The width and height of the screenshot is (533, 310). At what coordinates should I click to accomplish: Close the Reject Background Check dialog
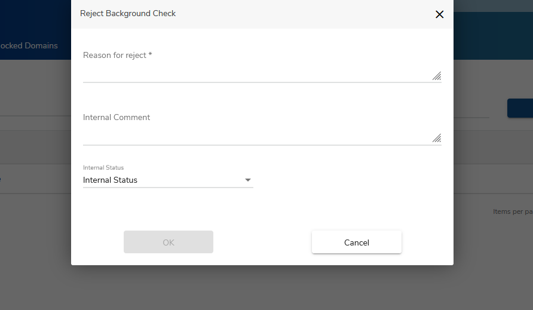pyautogui.click(x=439, y=14)
